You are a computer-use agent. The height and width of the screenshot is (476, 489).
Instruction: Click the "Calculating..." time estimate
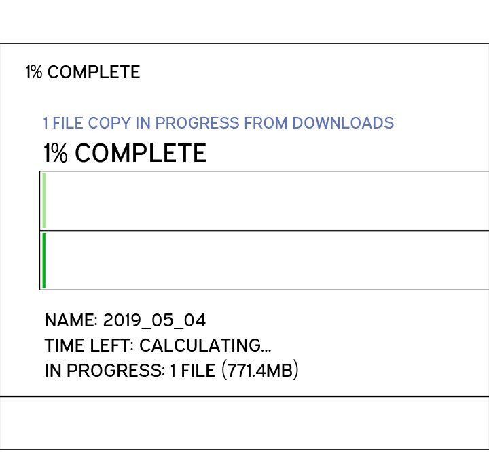(x=205, y=346)
